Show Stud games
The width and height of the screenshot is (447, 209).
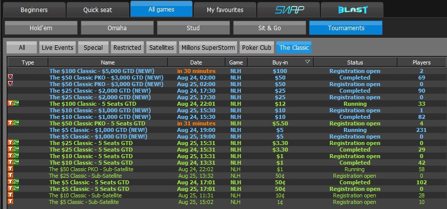tap(193, 28)
